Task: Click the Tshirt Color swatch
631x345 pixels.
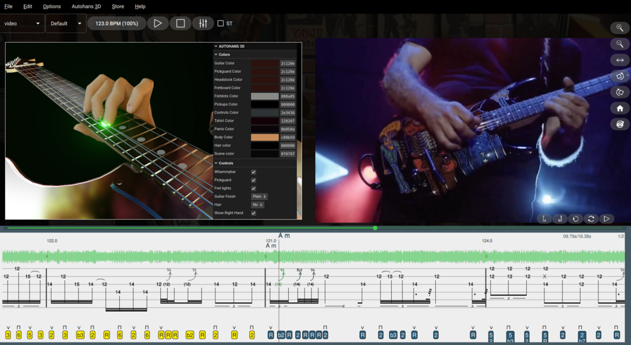Action: coord(265,121)
